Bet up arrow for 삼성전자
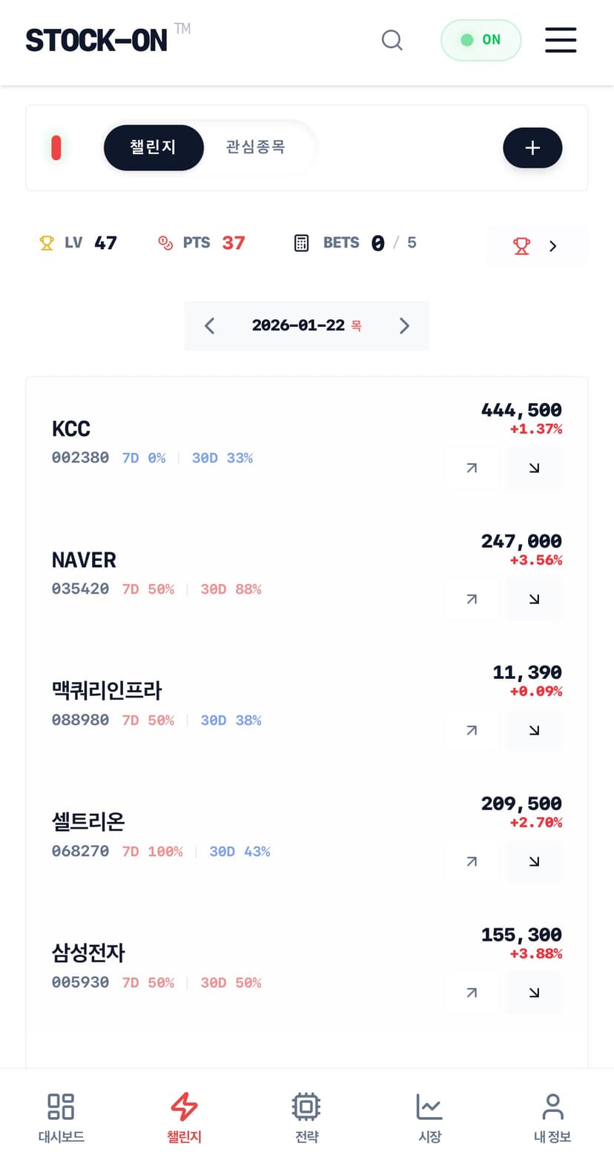Screen dimensions: 614x1166 click(472, 993)
